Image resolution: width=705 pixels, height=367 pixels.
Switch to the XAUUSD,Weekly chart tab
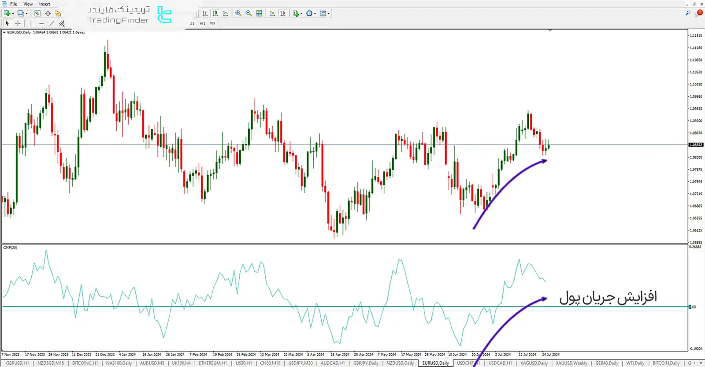[571, 363]
